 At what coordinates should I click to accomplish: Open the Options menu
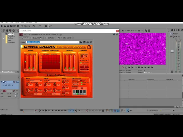[29, 22]
